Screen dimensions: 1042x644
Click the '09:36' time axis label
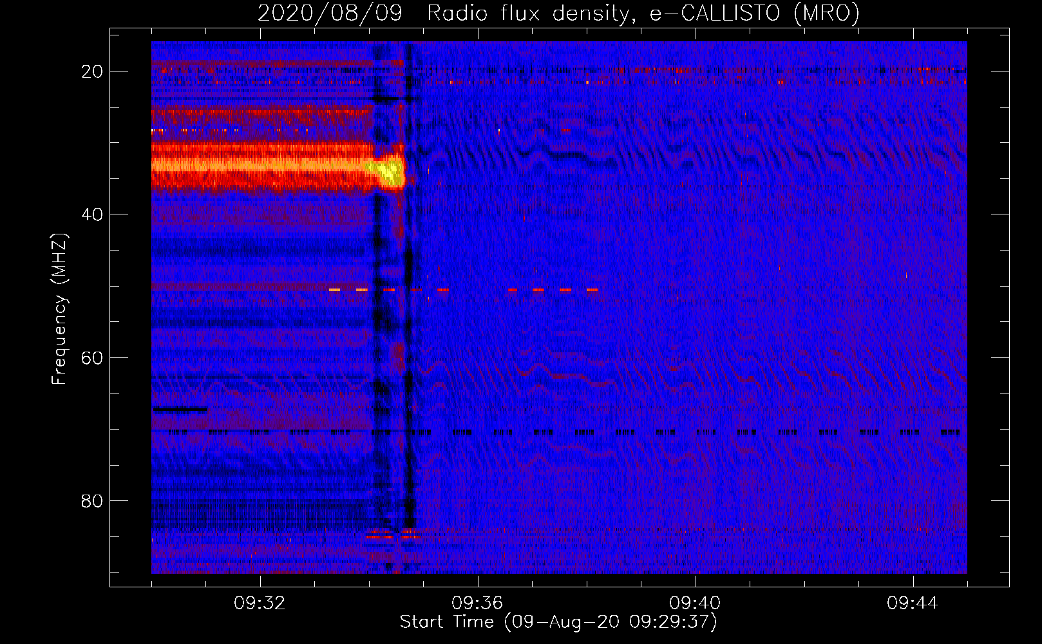(x=477, y=603)
